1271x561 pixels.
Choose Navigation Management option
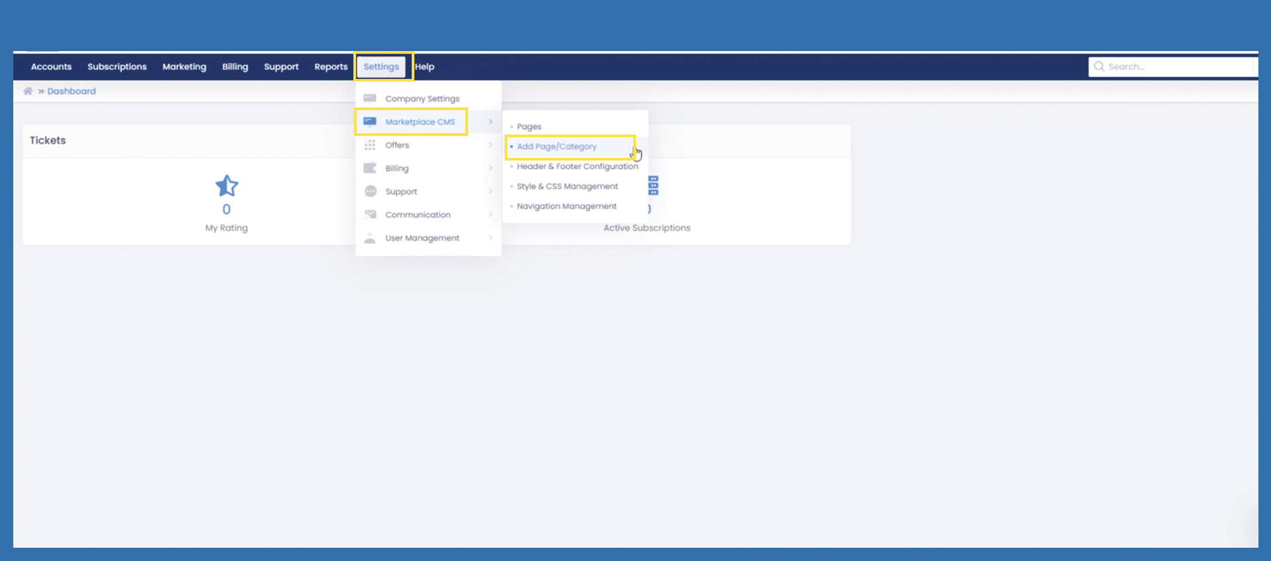566,206
